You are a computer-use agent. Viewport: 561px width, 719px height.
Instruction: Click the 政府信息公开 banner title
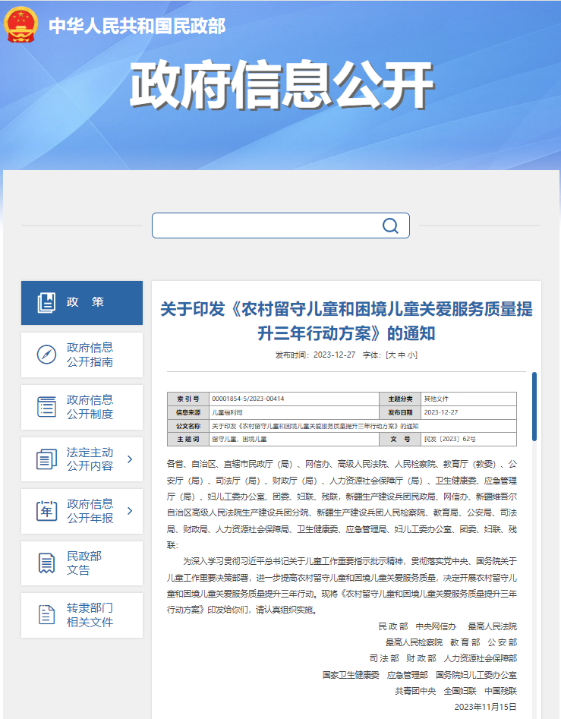282,85
